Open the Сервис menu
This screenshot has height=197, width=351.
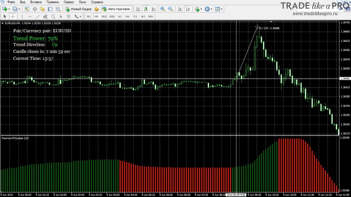tap(69, 2)
